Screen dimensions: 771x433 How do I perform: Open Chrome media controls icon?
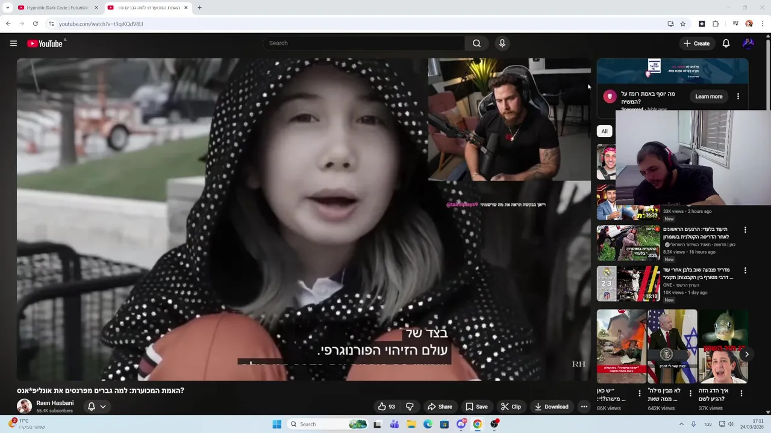735,24
